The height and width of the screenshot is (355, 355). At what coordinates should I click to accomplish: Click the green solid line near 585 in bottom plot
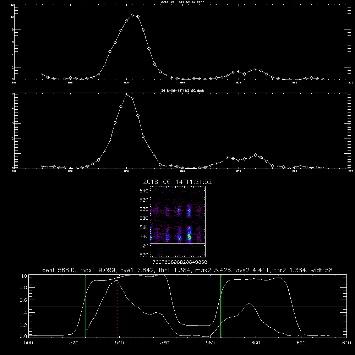221,306
